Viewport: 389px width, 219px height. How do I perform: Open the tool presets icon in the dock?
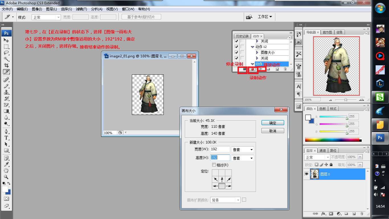[299, 54]
